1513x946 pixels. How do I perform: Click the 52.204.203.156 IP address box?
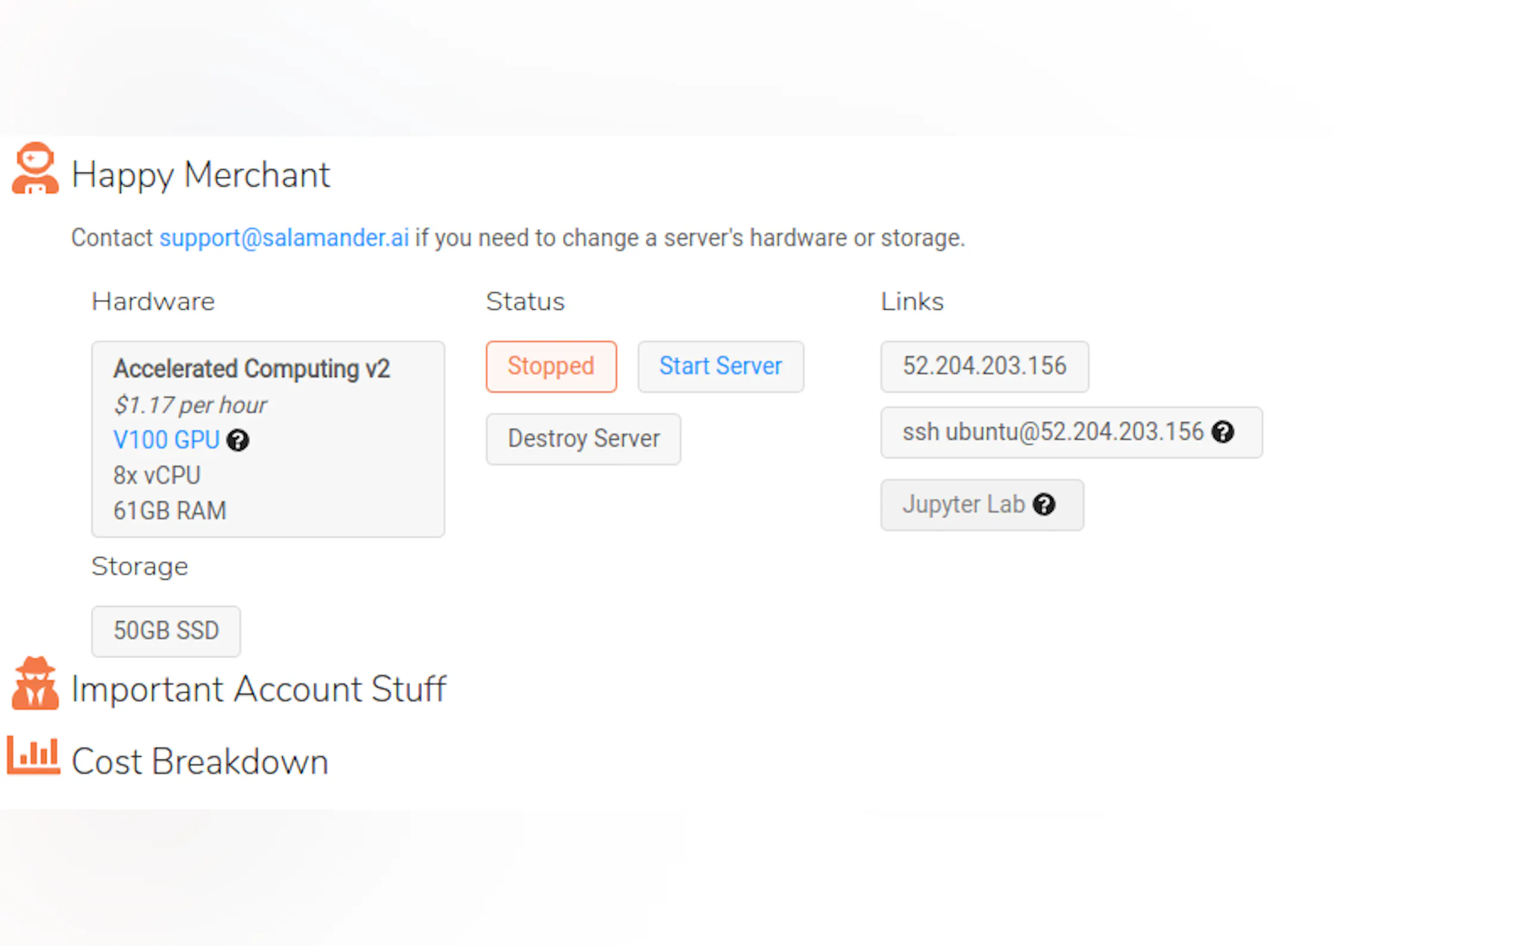click(984, 366)
